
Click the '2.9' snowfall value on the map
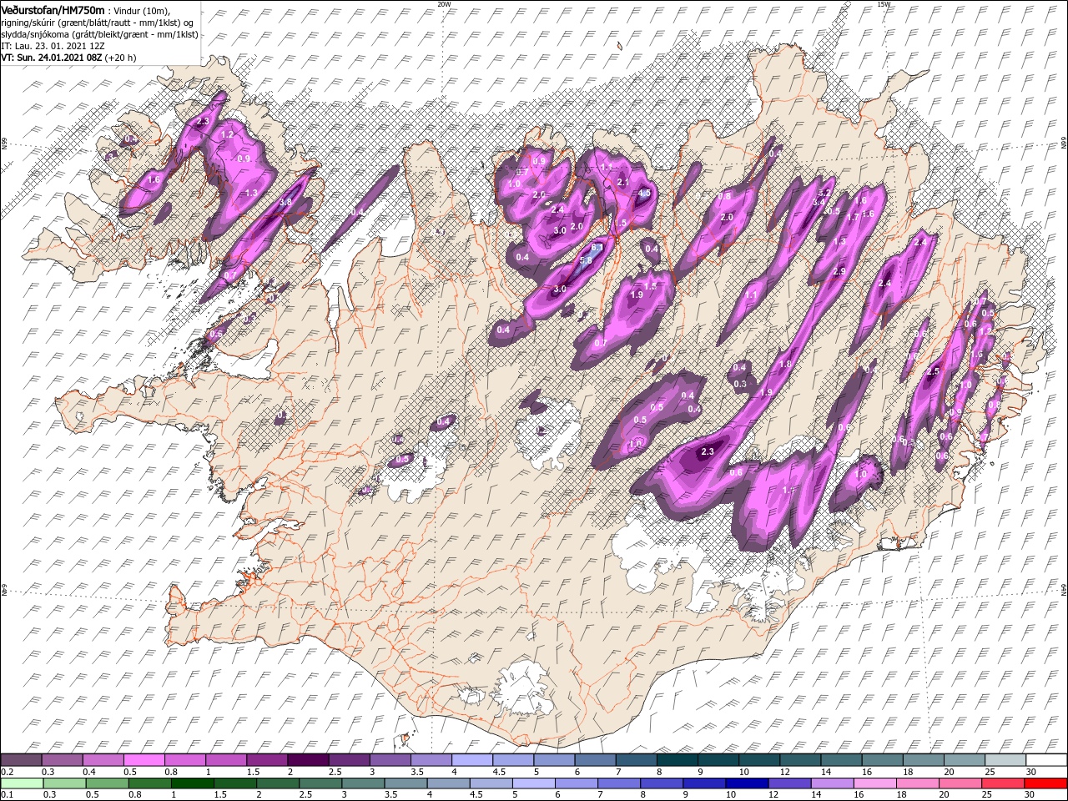[839, 271]
